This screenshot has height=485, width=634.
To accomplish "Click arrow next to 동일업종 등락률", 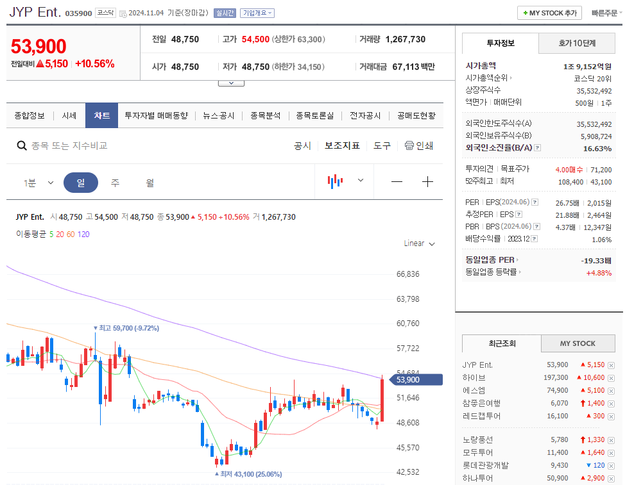I will coord(520,272).
